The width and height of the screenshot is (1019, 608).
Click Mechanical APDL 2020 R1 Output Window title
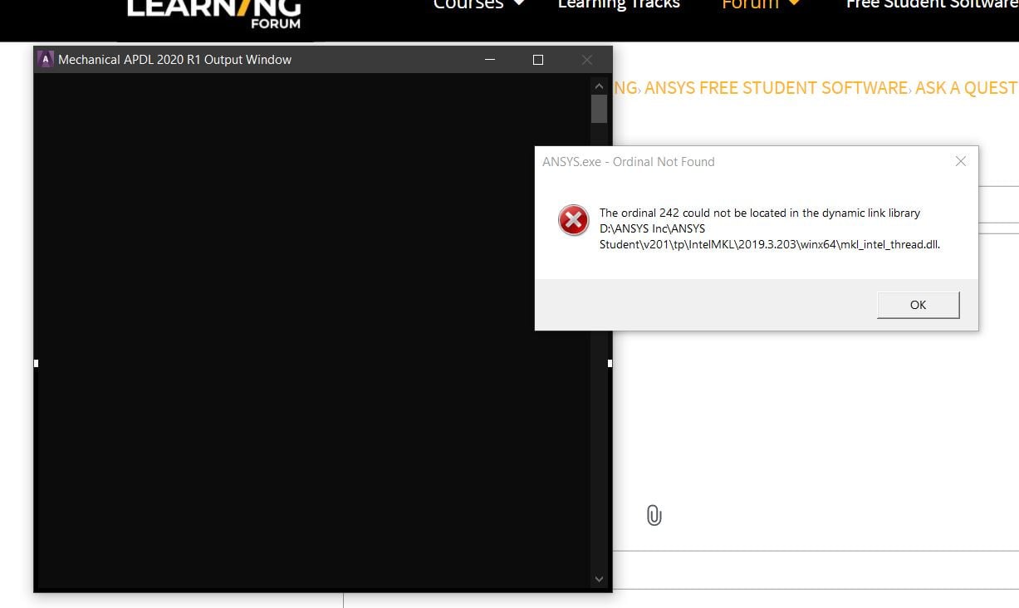pyautogui.click(x=174, y=60)
